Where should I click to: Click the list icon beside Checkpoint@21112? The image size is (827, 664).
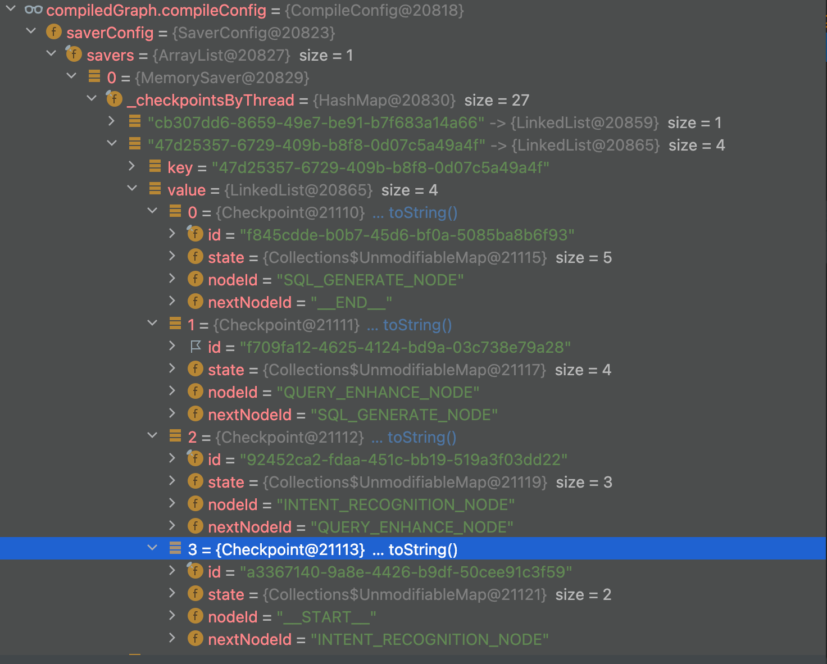pos(175,436)
